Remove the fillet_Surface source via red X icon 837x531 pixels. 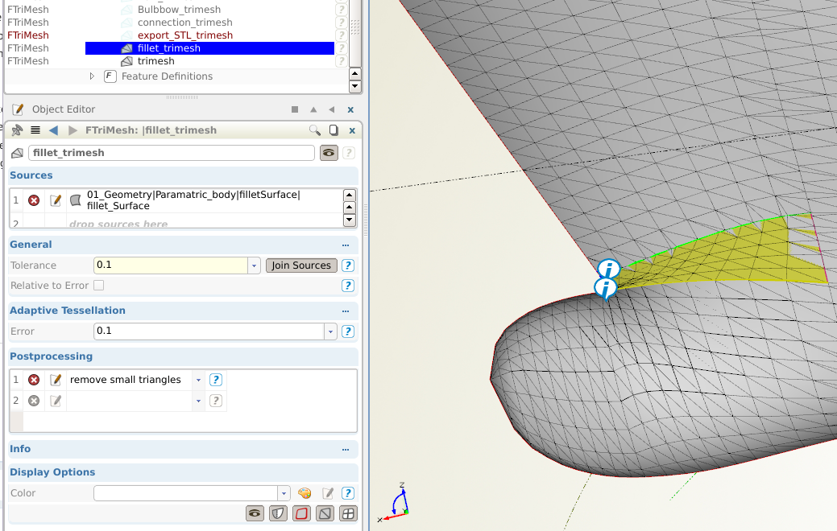point(33,200)
